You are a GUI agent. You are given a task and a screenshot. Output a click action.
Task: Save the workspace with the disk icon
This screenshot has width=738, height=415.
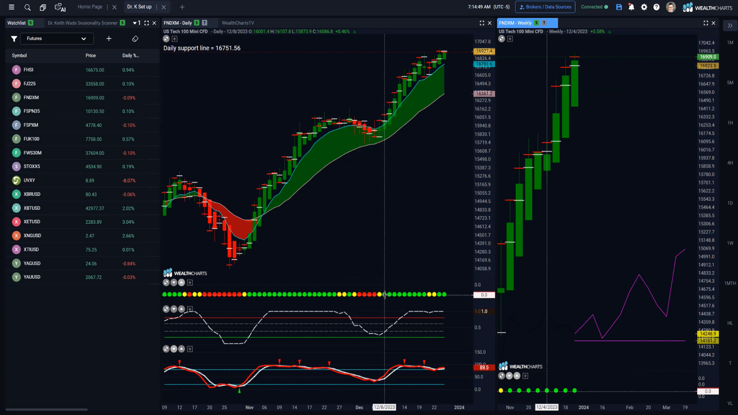point(619,7)
